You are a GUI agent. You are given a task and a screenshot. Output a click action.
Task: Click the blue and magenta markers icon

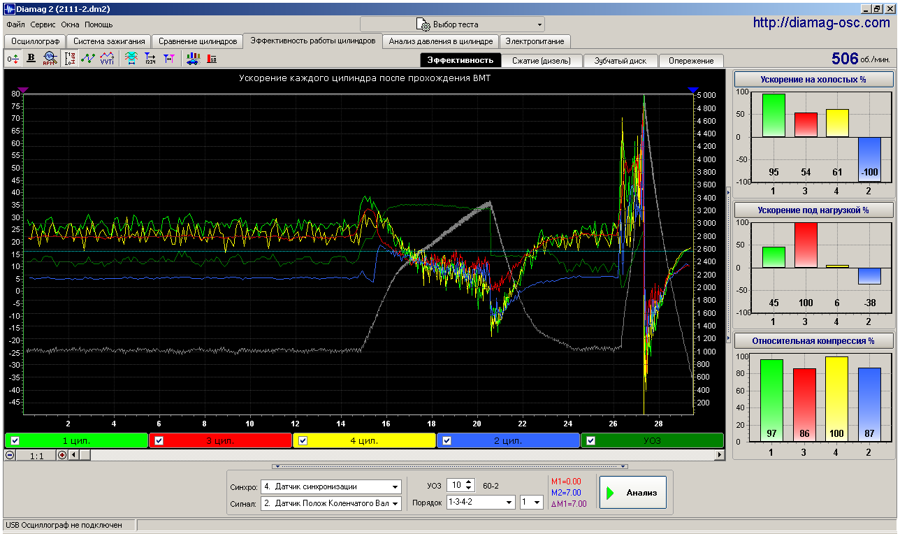tap(168, 59)
